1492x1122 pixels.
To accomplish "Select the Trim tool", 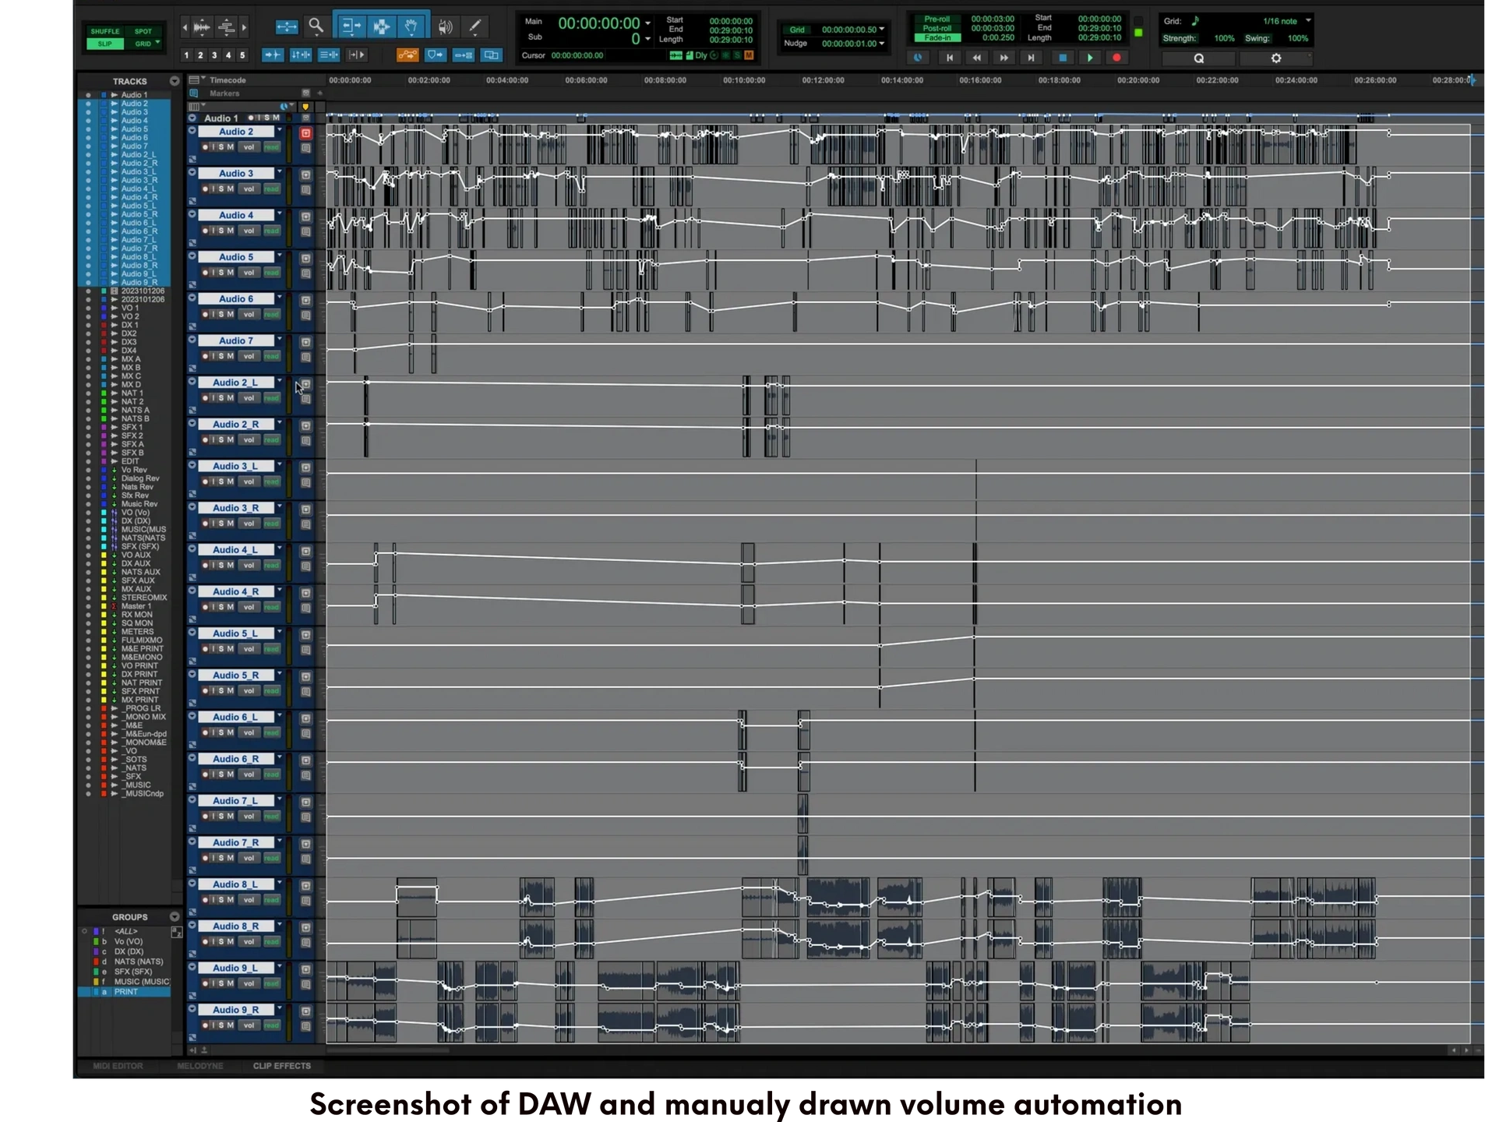I will [351, 26].
